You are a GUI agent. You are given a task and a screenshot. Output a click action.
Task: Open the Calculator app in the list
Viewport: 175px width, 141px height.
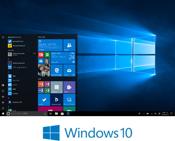click(x=12, y=76)
